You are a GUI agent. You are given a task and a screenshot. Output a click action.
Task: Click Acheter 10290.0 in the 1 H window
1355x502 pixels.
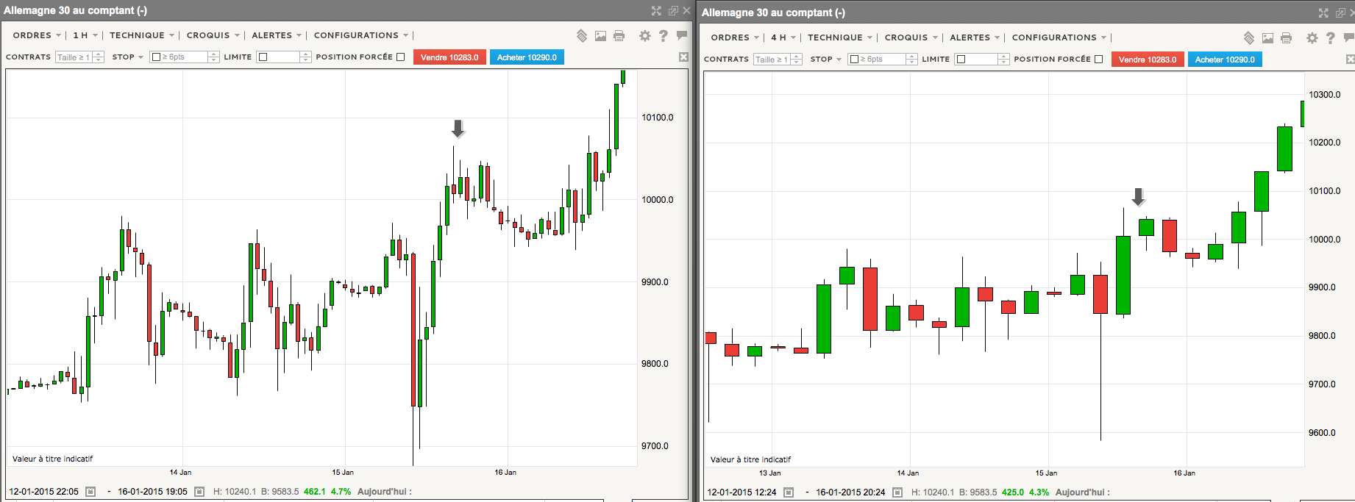coord(527,57)
